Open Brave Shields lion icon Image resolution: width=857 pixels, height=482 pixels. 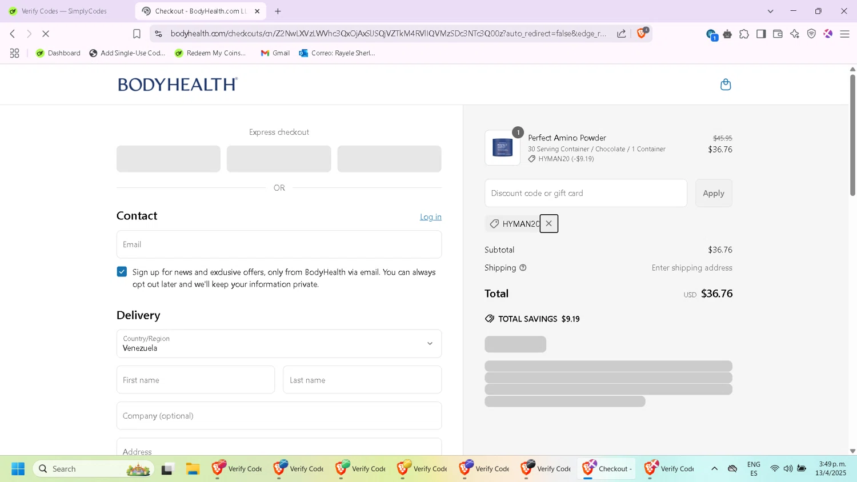pos(642,34)
